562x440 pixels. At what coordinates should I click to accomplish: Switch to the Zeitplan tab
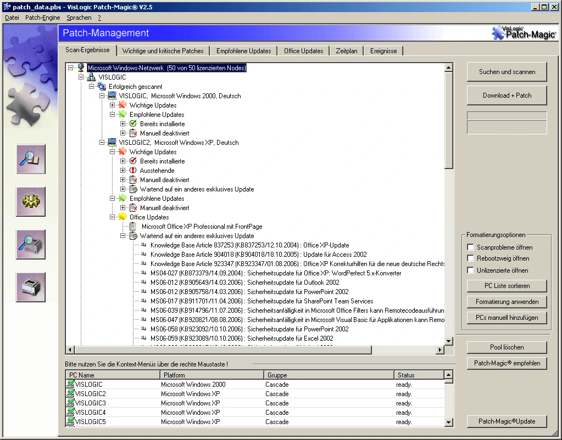click(x=347, y=51)
